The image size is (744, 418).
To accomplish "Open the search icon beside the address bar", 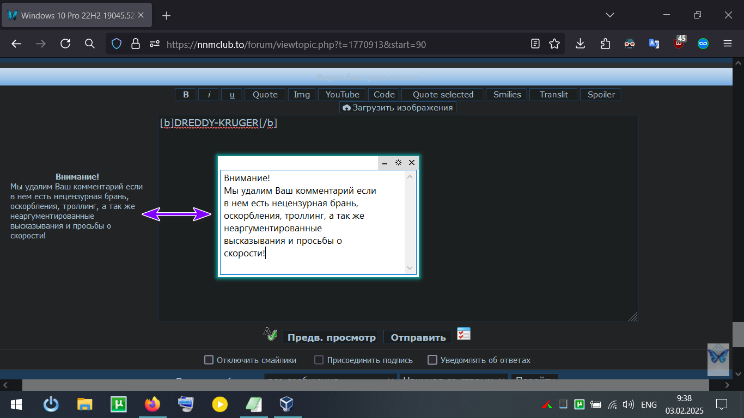I will coord(90,44).
